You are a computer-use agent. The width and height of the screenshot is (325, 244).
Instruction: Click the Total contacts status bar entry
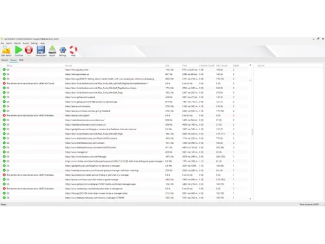tap(309, 204)
